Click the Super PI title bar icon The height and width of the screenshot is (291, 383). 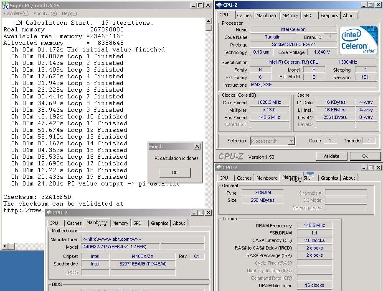[x=5, y=5]
